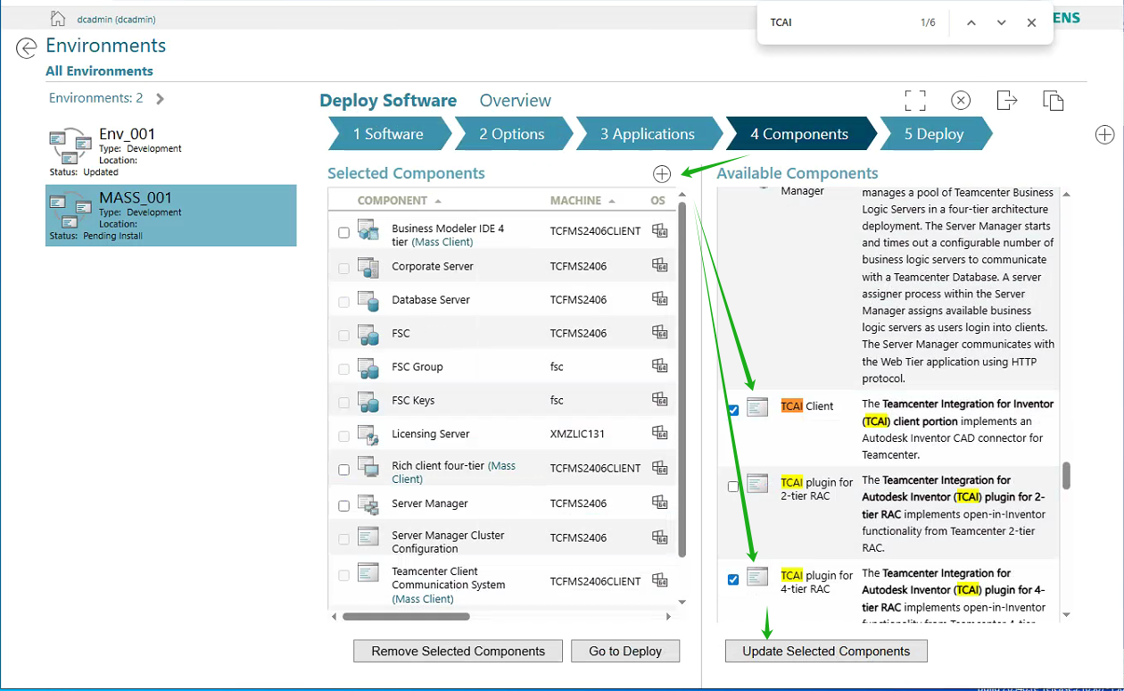Click the OS column header
The height and width of the screenshot is (691, 1124).
pos(657,201)
